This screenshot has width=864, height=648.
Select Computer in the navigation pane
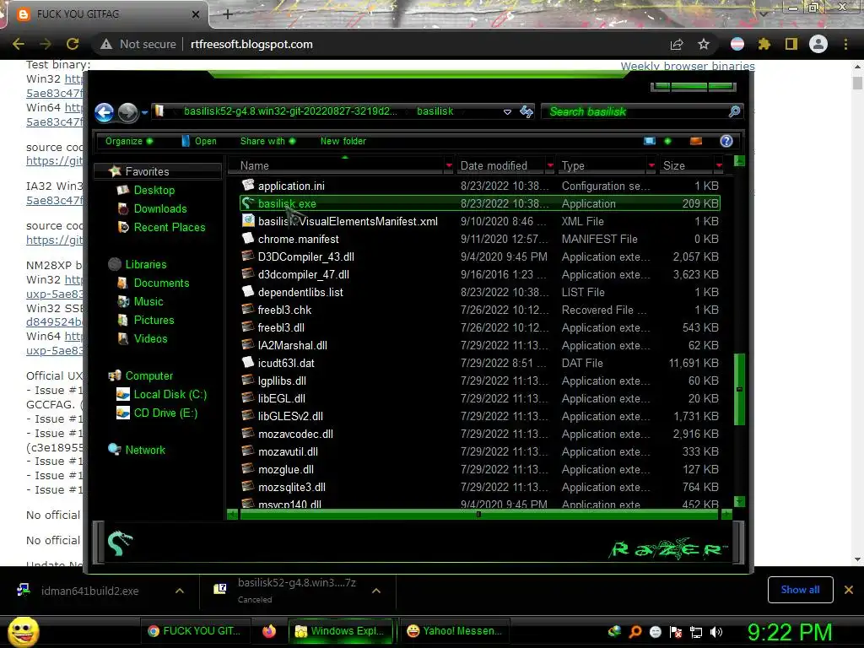tap(148, 375)
